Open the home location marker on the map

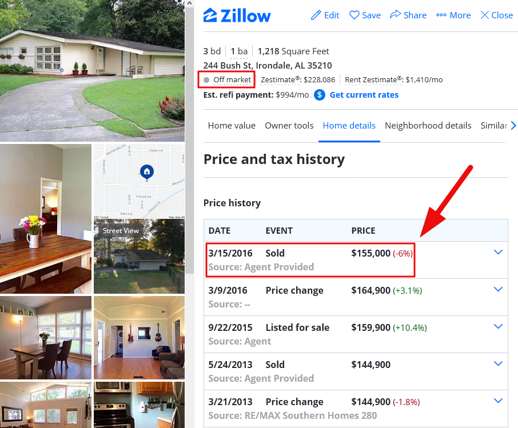click(x=146, y=172)
